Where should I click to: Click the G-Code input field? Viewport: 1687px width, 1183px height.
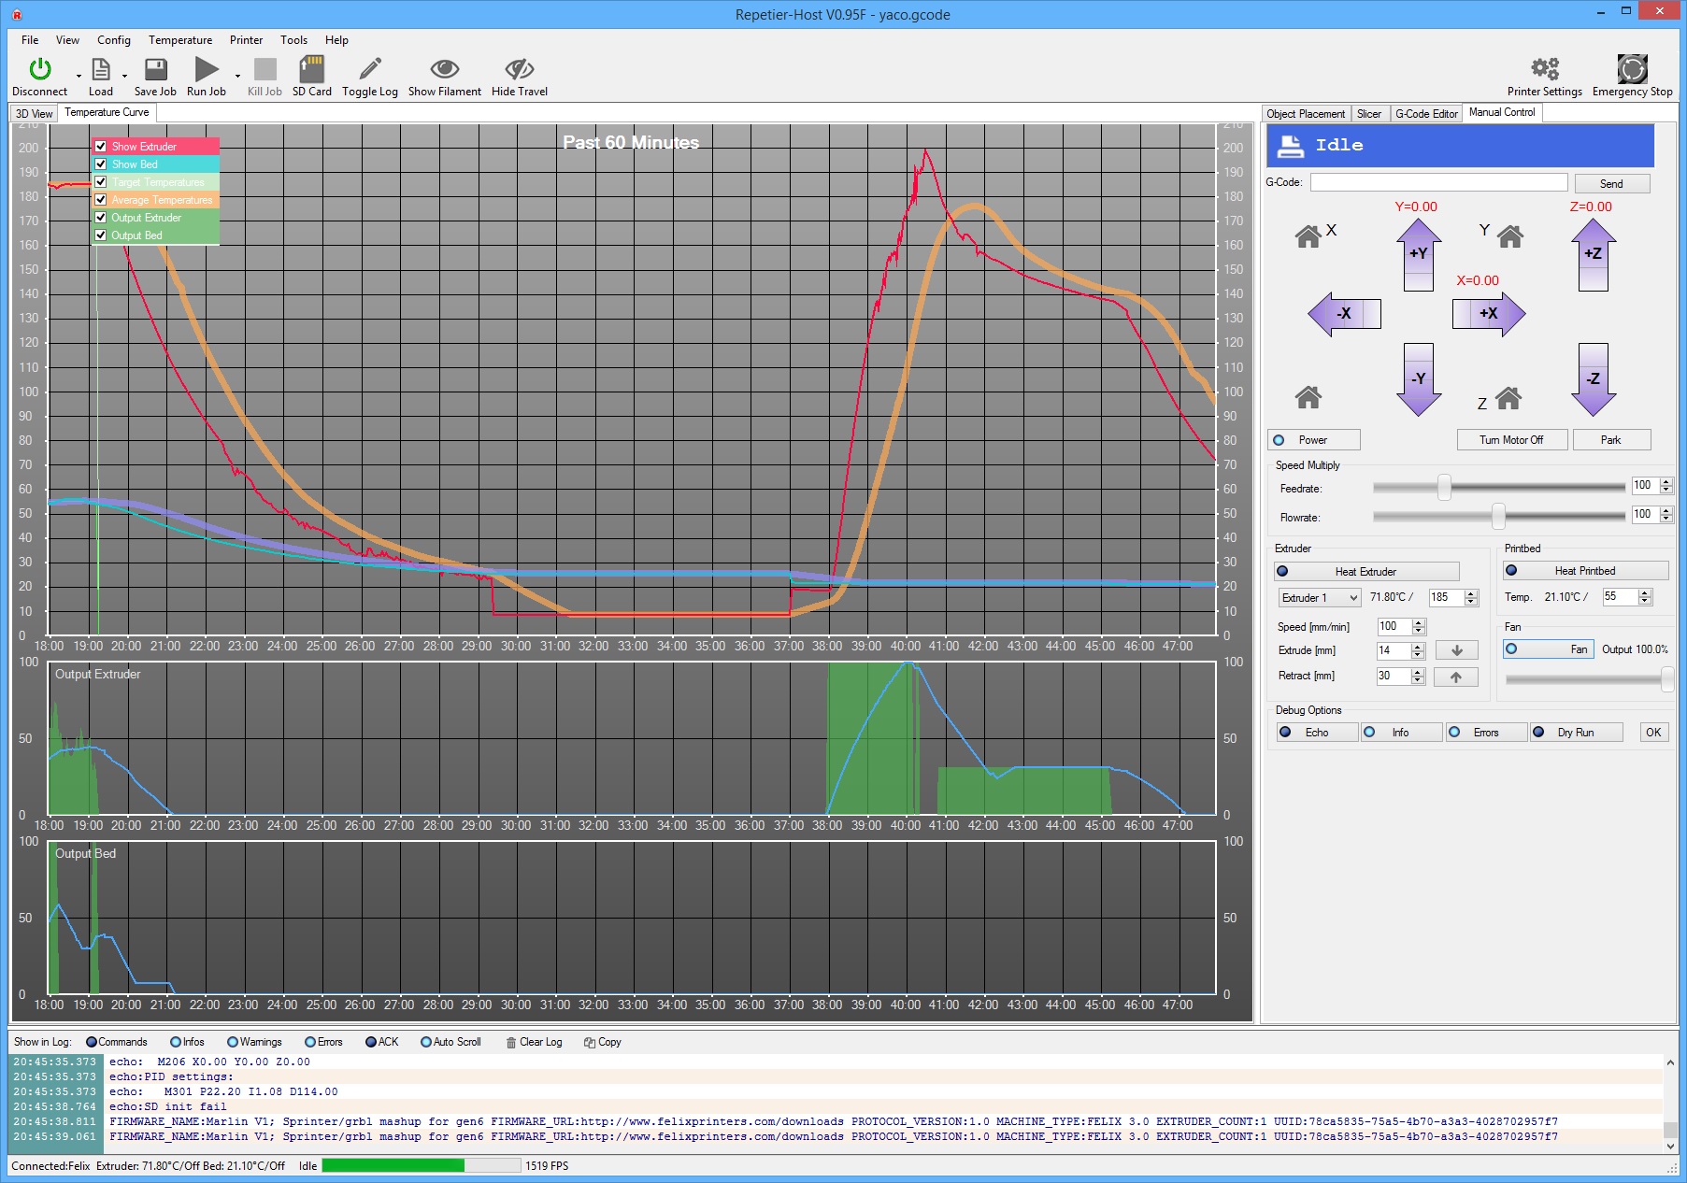click(x=1438, y=183)
